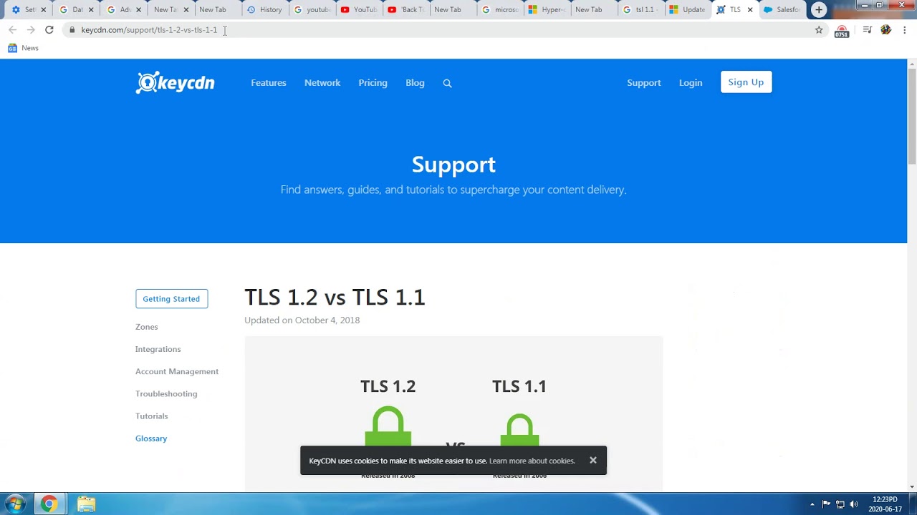
Task: Click the scrollbar down arrow
Action: (x=912, y=487)
